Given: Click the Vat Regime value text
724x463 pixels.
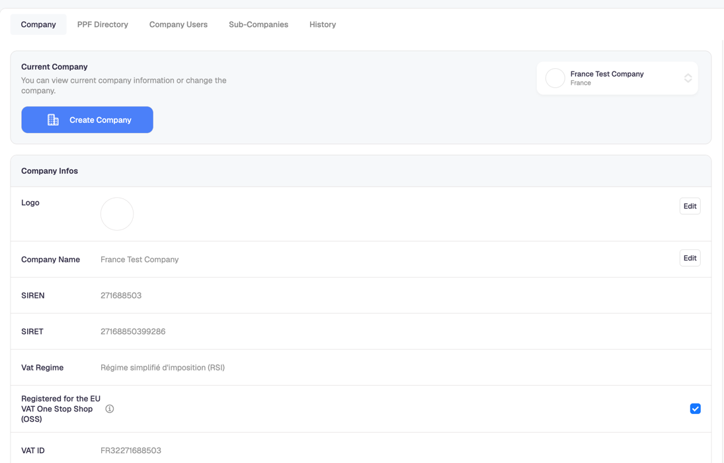Looking at the screenshot, I should [x=163, y=367].
